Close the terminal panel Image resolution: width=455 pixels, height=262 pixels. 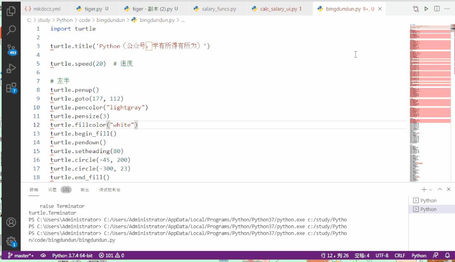click(x=449, y=189)
